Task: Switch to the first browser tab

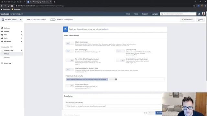Action: (x=13, y=2)
